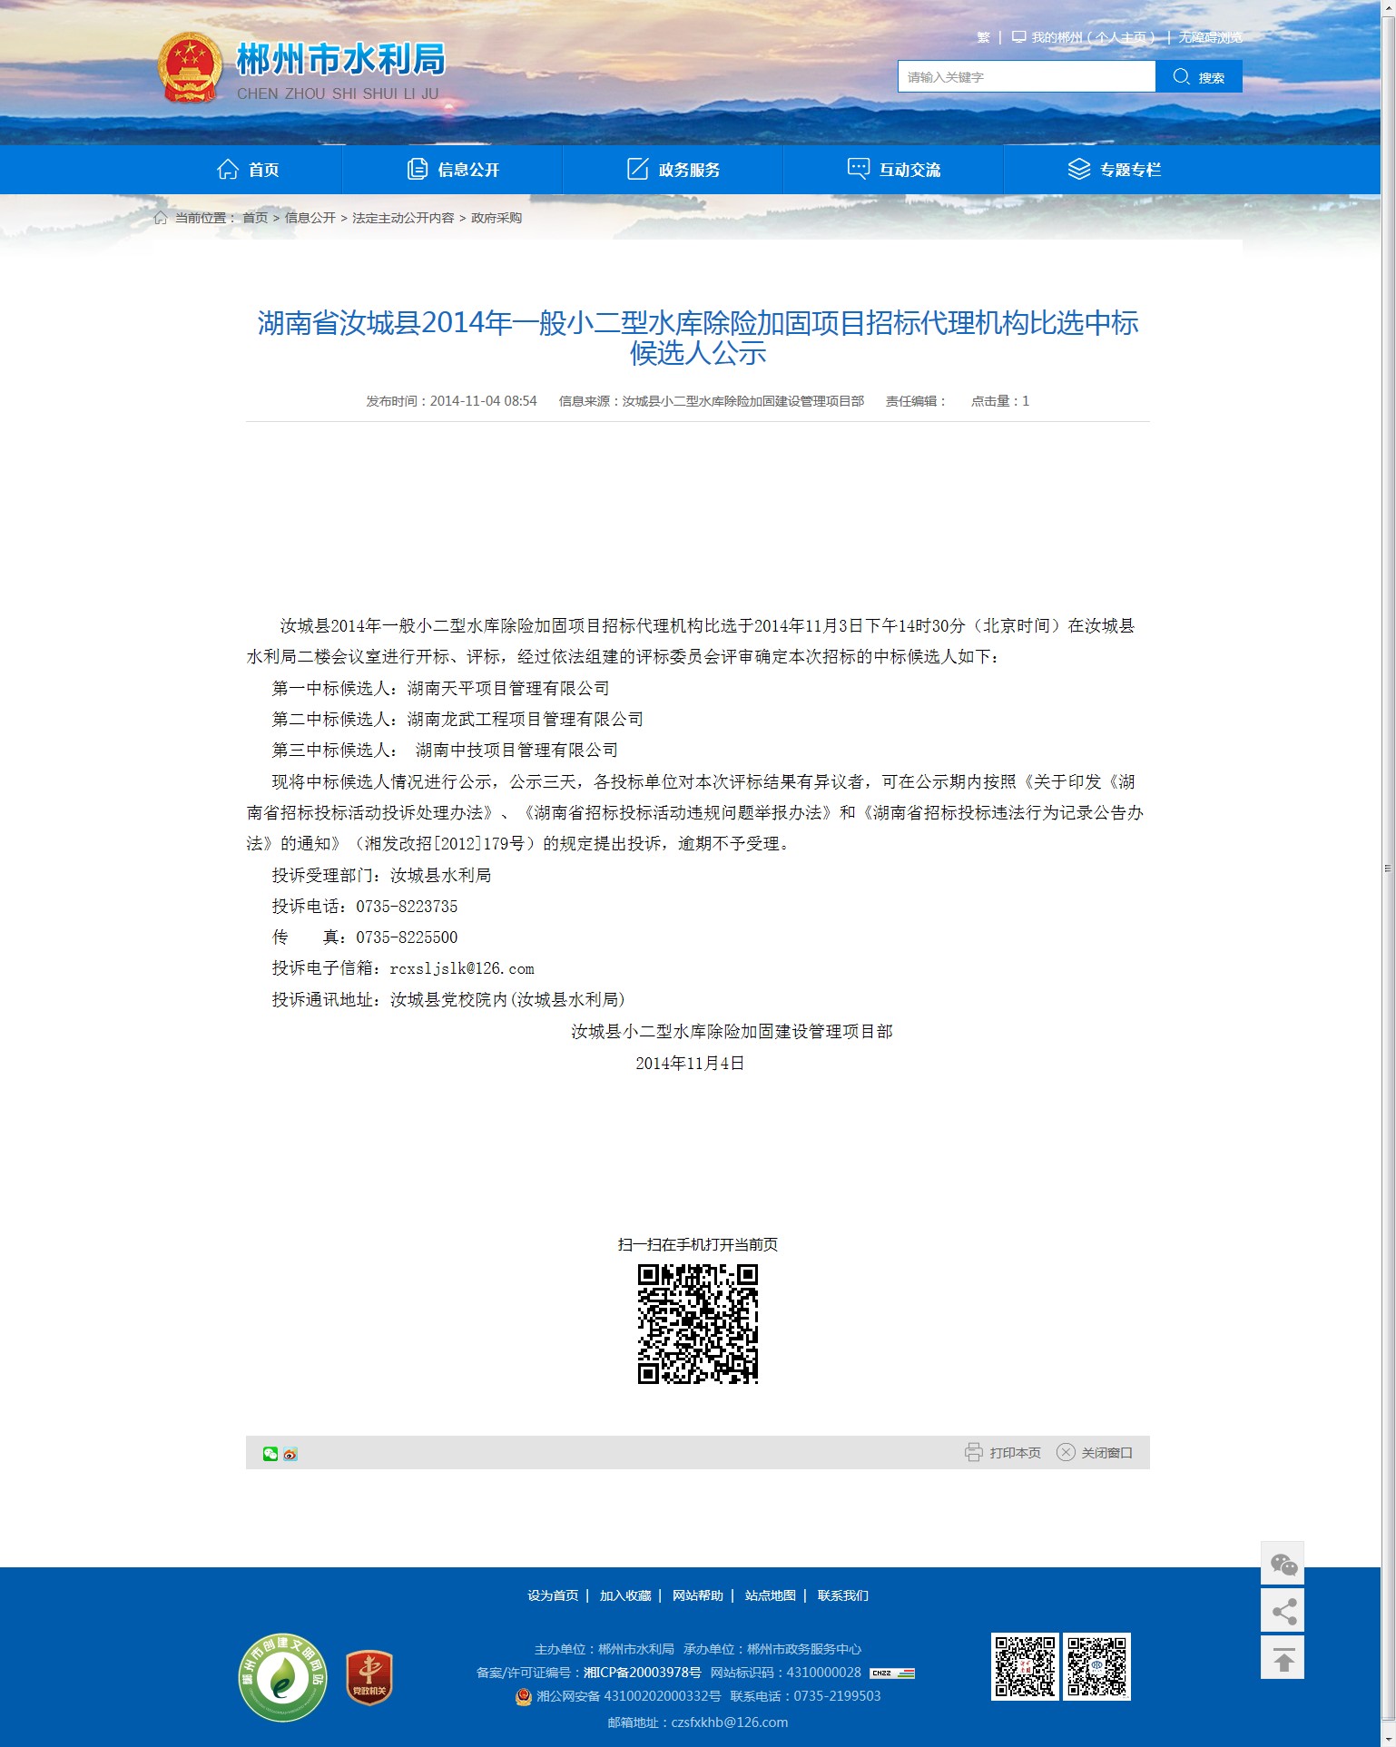
Task: Follow the 政府采购 breadcrumb link
Action: pos(496,218)
